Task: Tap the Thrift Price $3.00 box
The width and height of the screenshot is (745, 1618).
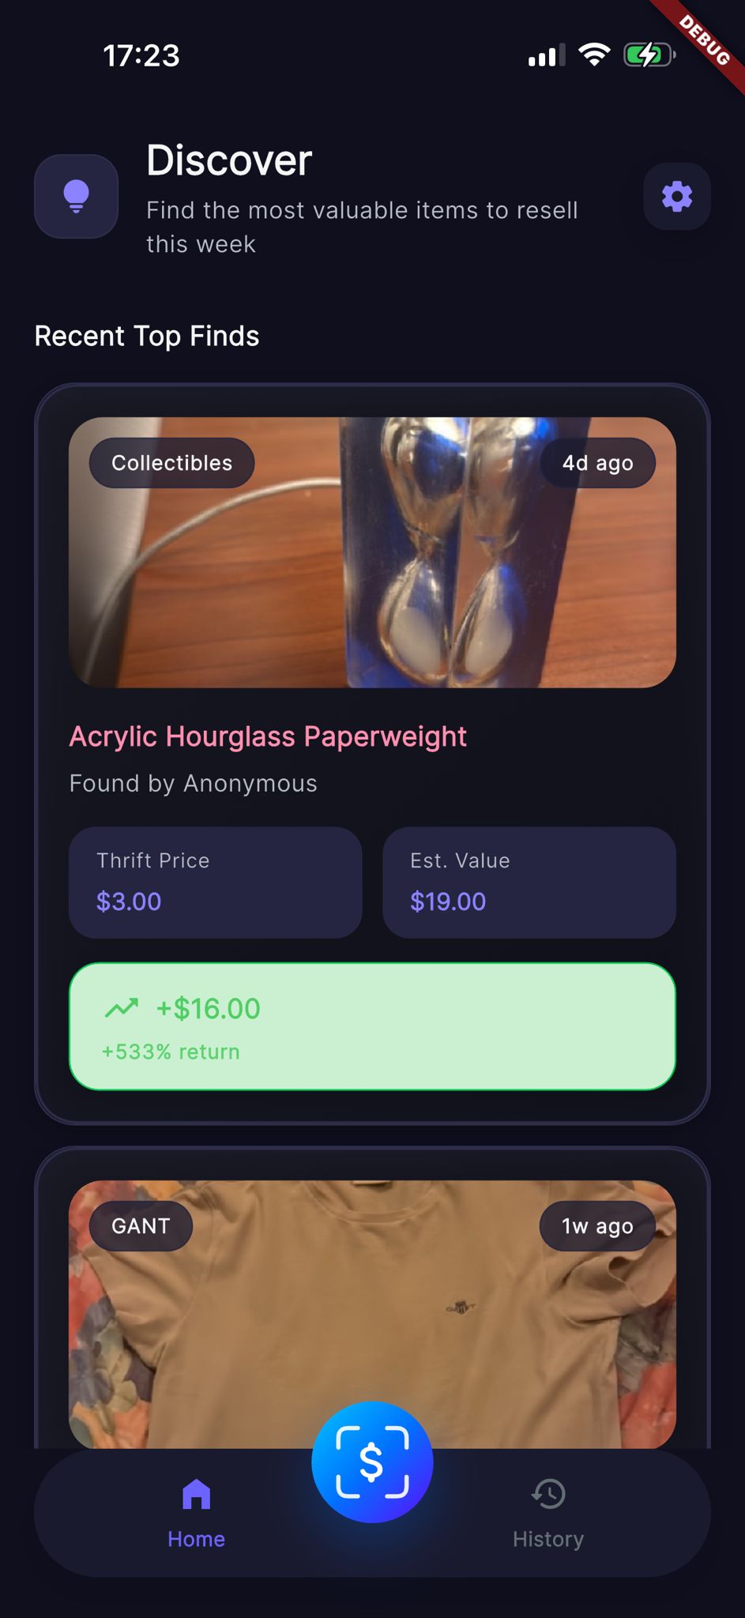Action: coord(216,882)
